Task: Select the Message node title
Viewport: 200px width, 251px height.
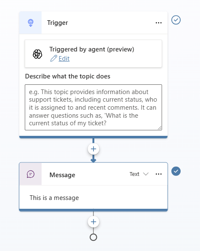Action: 62,175
